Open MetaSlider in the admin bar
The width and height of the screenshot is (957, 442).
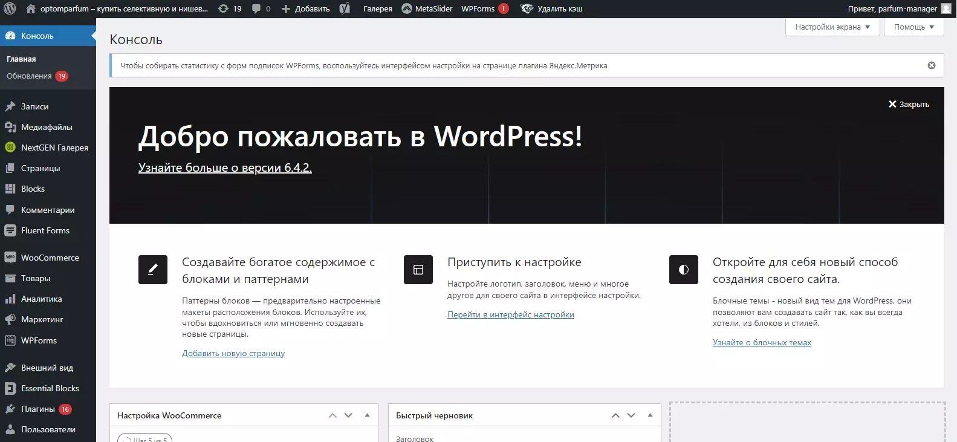427,8
